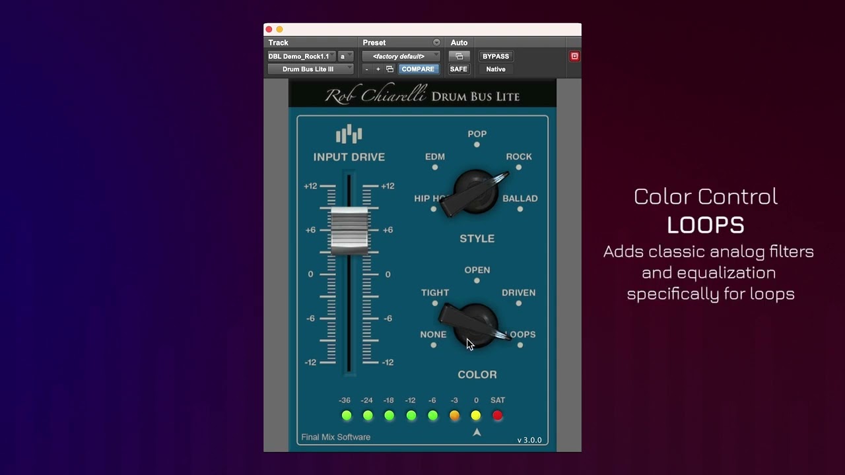
Task: Click the arrow marker below the 0 LED
Action: point(477,432)
